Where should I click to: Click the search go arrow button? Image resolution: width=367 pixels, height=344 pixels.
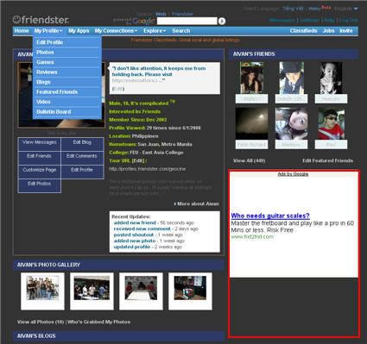(222, 21)
